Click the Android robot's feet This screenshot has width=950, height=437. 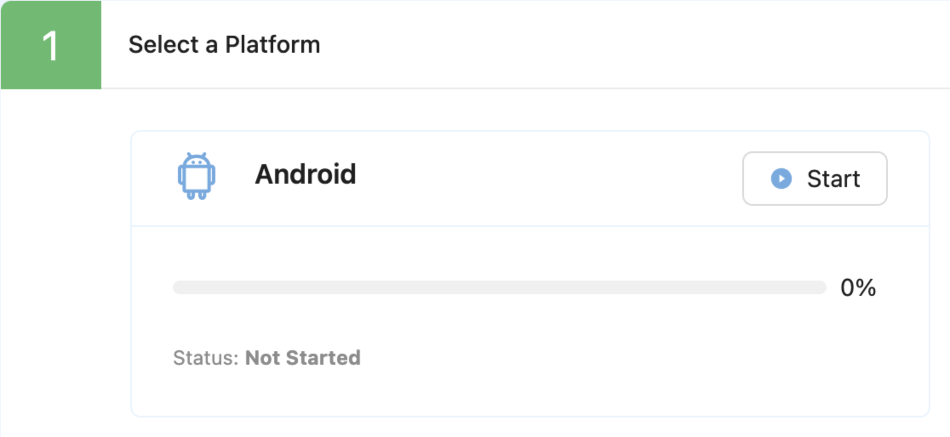[196, 196]
